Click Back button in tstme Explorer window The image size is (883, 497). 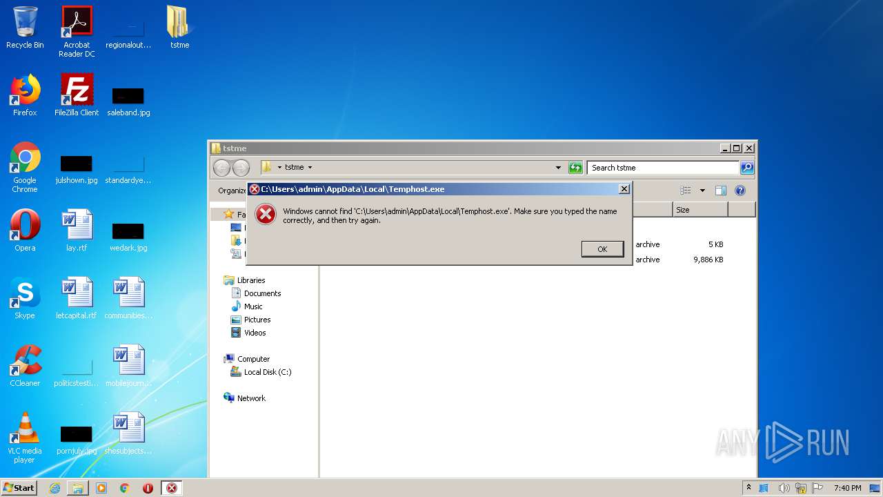click(221, 168)
